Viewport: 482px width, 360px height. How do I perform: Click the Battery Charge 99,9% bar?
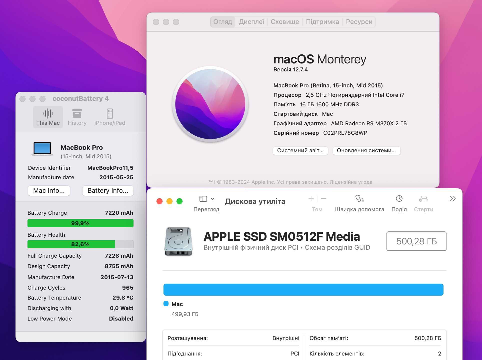click(x=80, y=223)
